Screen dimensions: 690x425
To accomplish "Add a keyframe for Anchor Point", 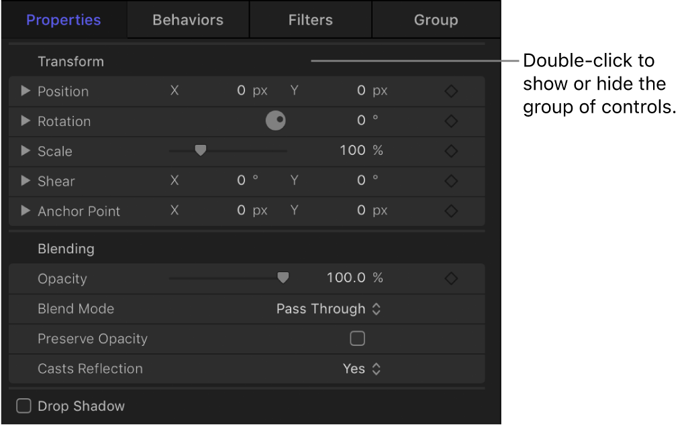I will [x=451, y=210].
